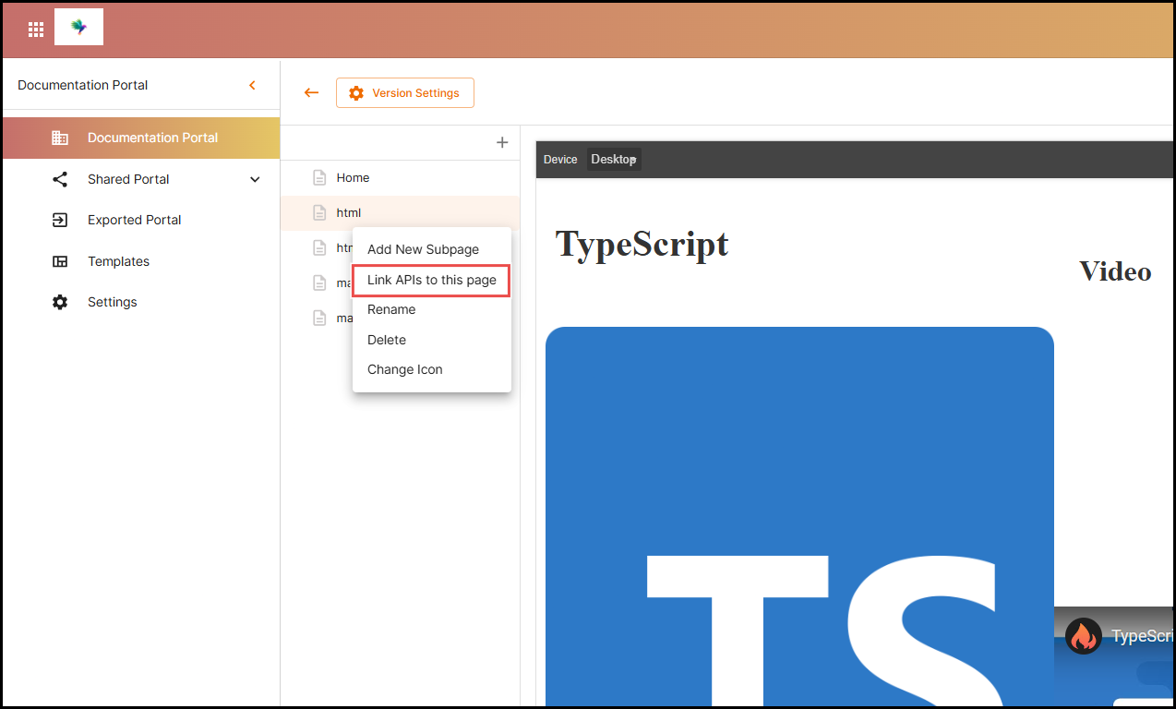Image resolution: width=1176 pixels, height=709 pixels.
Task: Select Documentation Portal in sidebar
Action: tap(152, 138)
